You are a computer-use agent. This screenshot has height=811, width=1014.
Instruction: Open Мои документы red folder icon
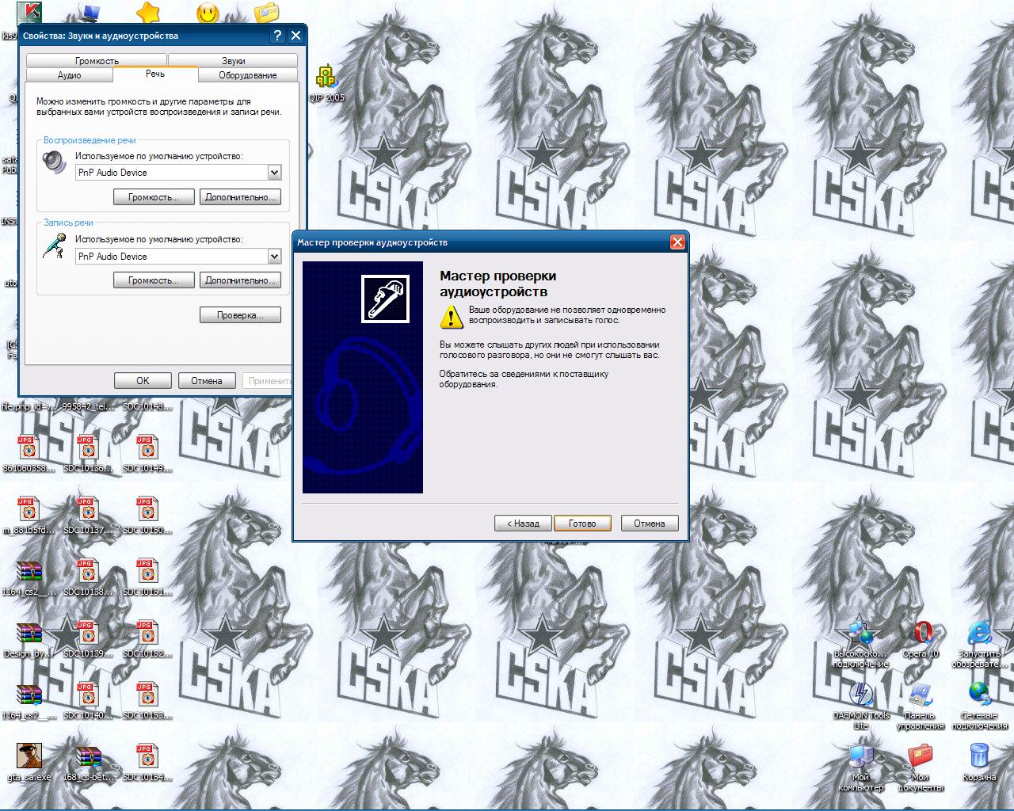[x=921, y=757]
